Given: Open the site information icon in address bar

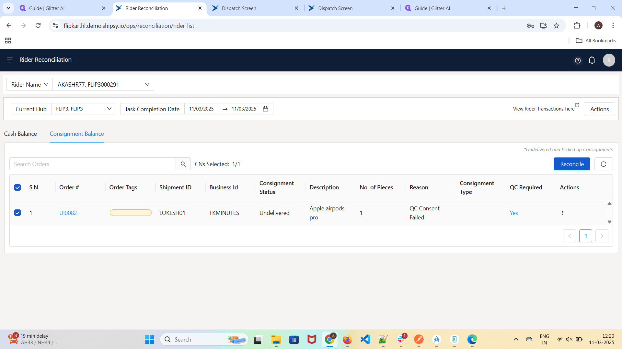Looking at the screenshot, I should click(55, 26).
